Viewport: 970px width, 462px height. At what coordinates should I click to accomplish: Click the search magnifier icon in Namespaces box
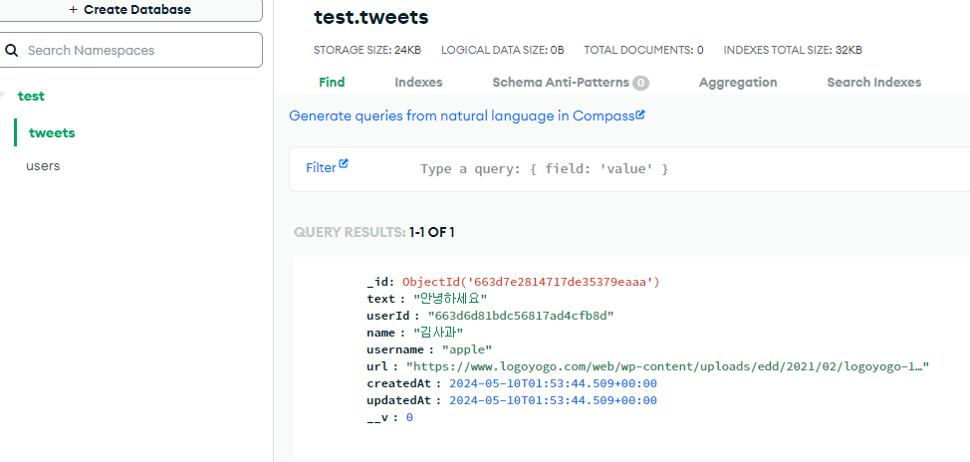pos(11,51)
